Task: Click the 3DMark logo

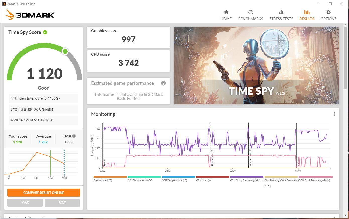Action: point(30,15)
